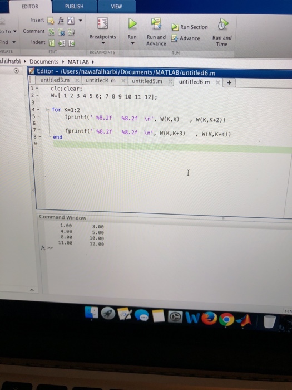
Task: Expand the Breakpoints dropdown arrow
Action: click(x=103, y=43)
